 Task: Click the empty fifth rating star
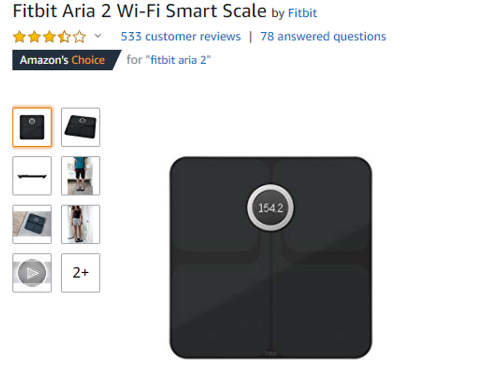coord(79,36)
